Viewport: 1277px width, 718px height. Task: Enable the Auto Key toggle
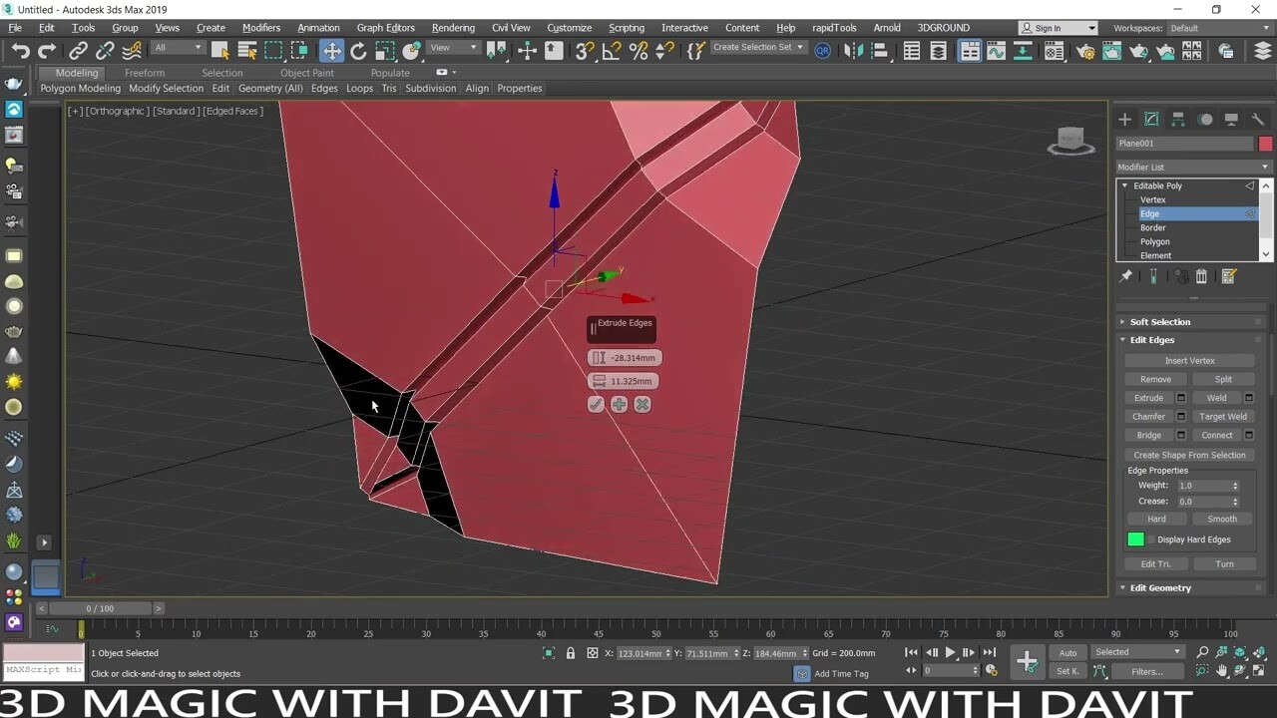point(1066,652)
